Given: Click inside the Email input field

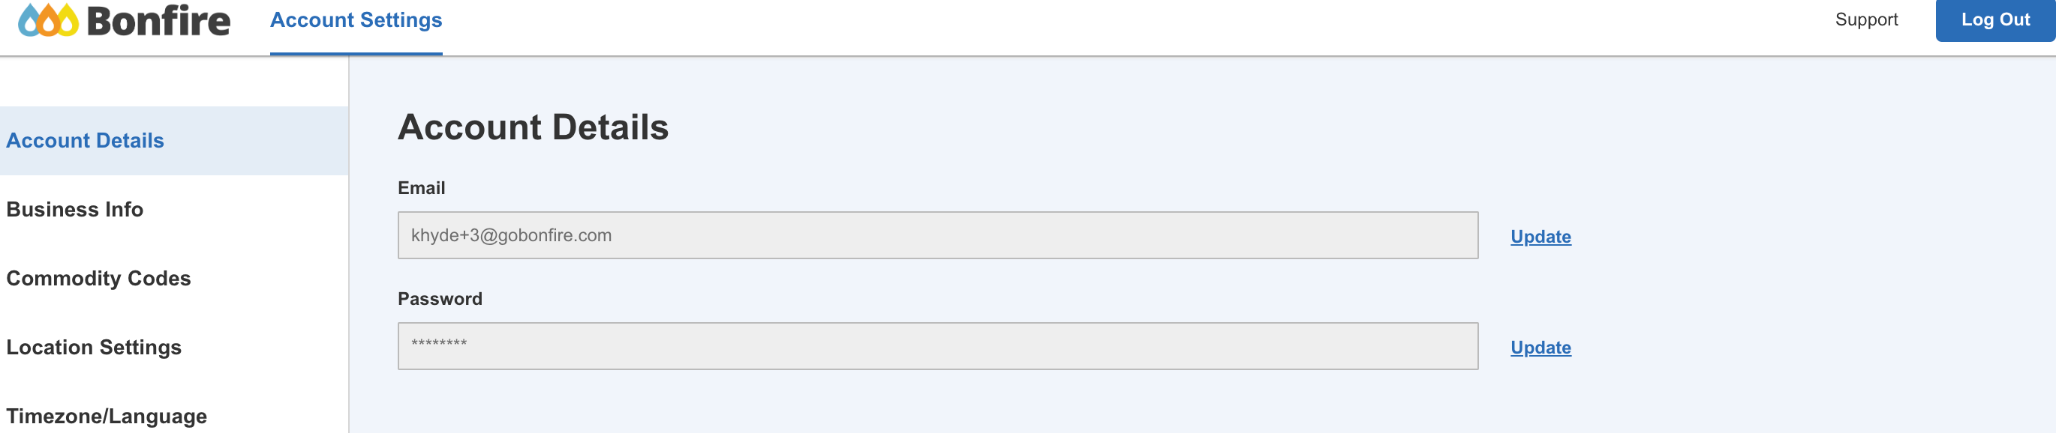Looking at the screenshot, I should click(x=938, y=235).
